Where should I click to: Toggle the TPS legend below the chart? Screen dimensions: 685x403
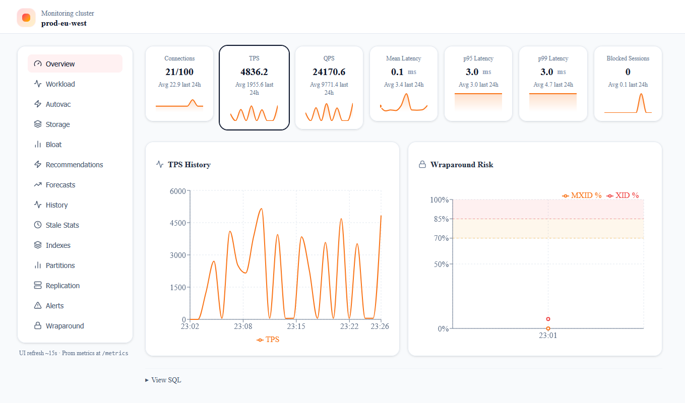click(x=268, y=339)
